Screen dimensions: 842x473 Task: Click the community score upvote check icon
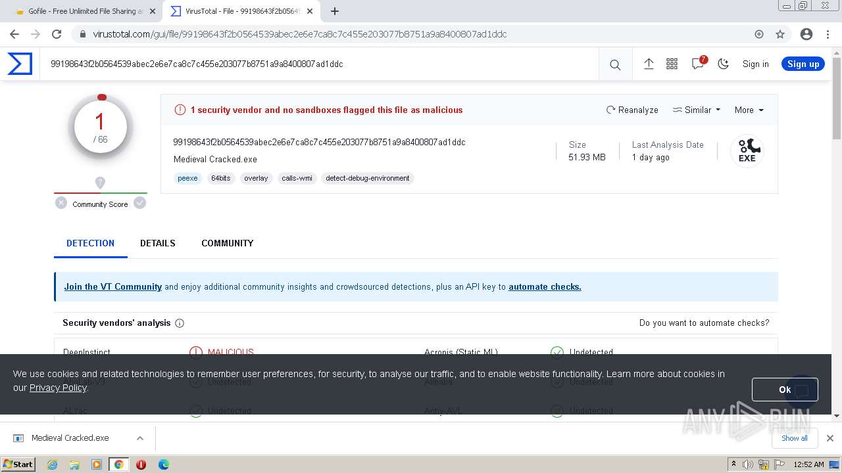139,203
